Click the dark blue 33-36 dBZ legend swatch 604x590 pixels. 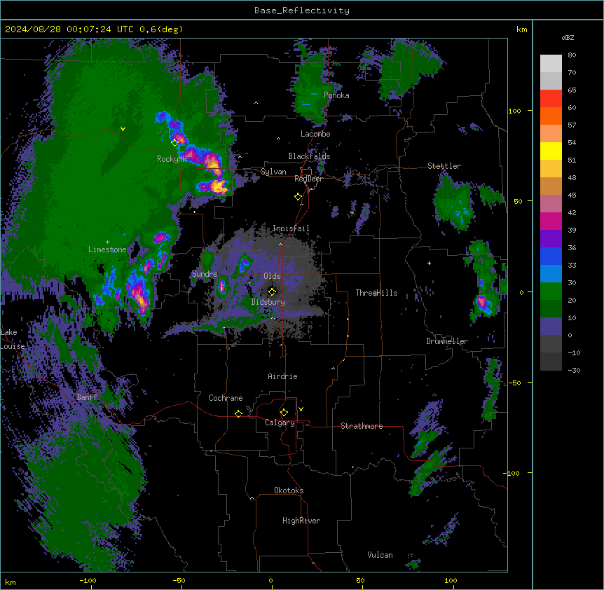[x=551, y=256]
